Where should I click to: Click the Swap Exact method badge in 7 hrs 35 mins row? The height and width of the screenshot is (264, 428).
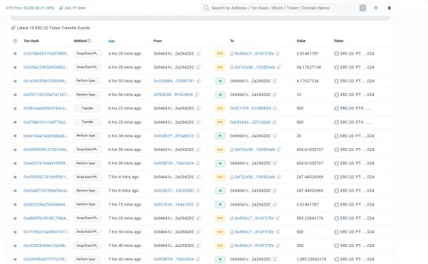[x=87, y=218]
